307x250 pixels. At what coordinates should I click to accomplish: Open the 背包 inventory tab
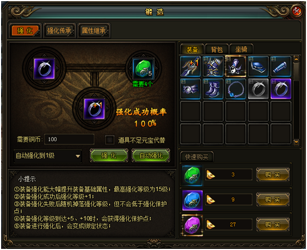click(217, 49)
